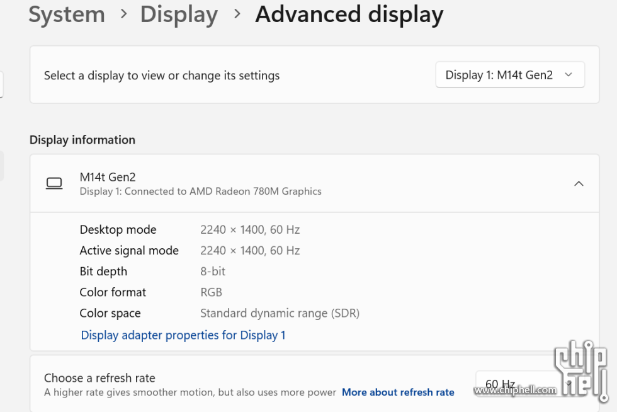Viewport: 617px width, 412px height.
Task: Click the Standard dynamic range (SDR) value
Action: [280, 313]
